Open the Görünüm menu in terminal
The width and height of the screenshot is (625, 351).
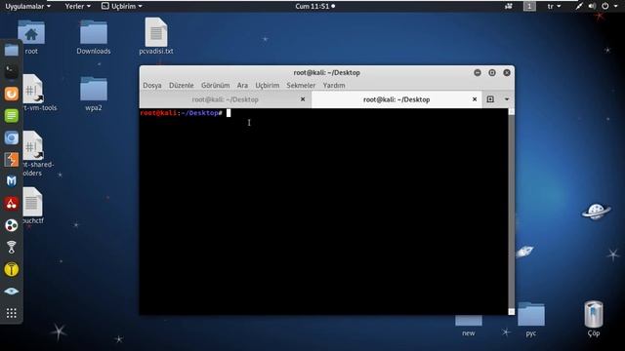click(x=215, y=85)
